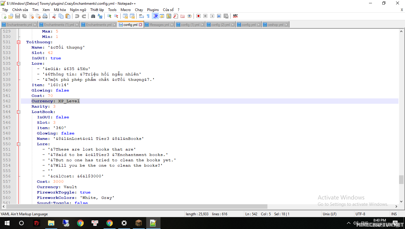Collapse the fold marker on line 550
Viewport: 405px width, 229px height.
18,144
